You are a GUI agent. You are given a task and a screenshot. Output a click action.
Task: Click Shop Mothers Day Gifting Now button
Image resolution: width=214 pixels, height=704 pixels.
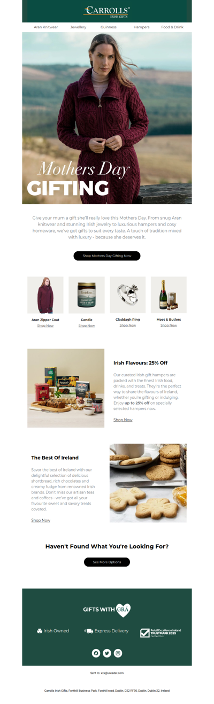click(x=107, y=256)
